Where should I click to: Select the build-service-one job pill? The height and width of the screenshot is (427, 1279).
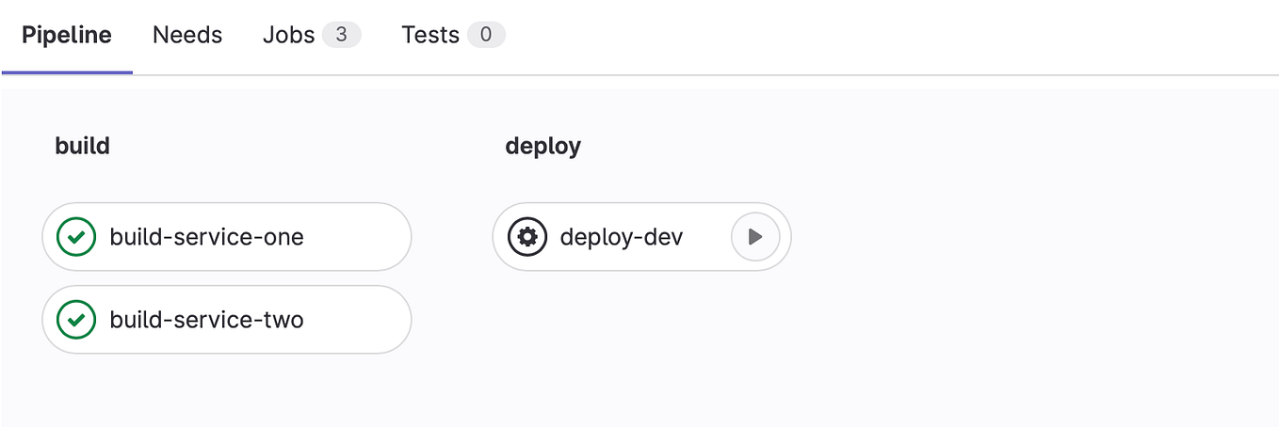pyautogui.click(x=227, y=237)
